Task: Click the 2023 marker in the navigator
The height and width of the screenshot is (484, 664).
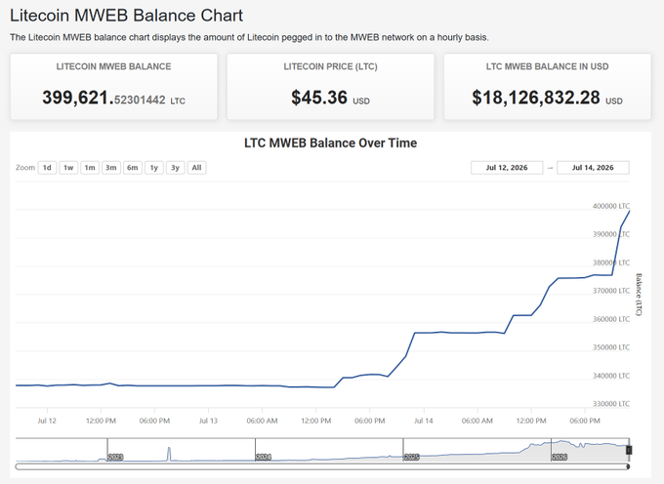Action: point(115,458)
